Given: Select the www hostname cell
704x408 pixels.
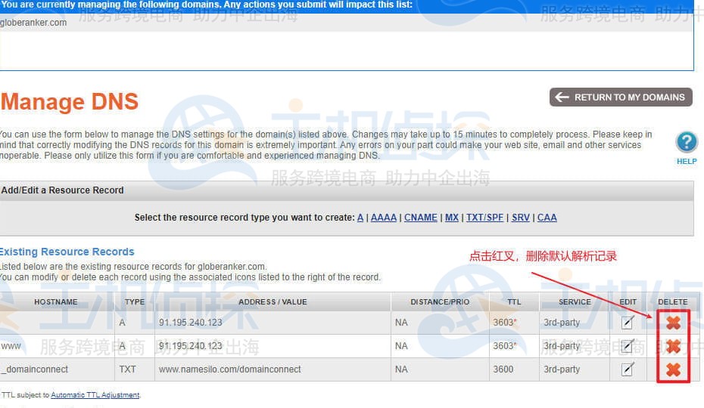Looking at the screenshot, I should [x=57, y=346].
